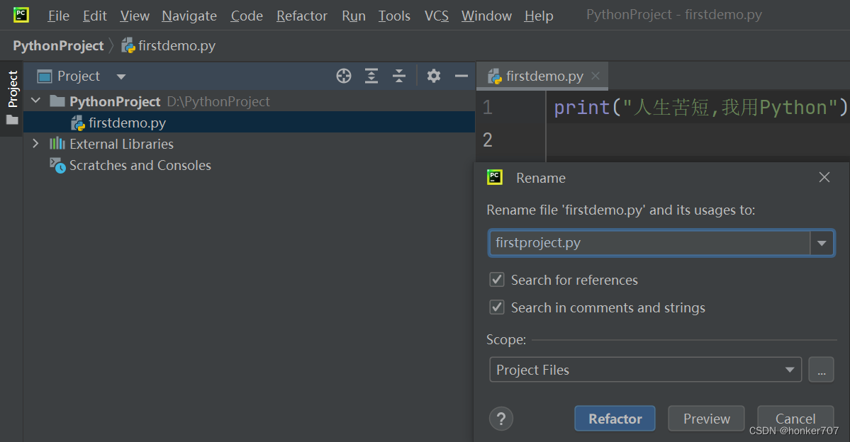The height and width of the screenshot is (442, 850).
Task: Open the Project view dropdown
Action: (121, 76)
